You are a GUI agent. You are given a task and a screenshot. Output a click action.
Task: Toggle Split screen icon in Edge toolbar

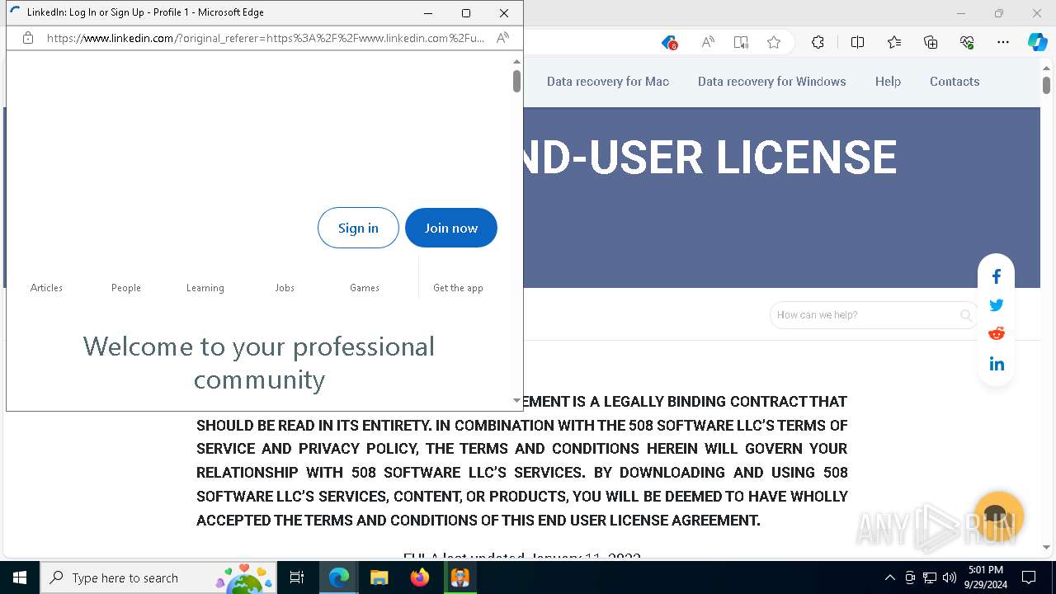click(x=857, y=43)
